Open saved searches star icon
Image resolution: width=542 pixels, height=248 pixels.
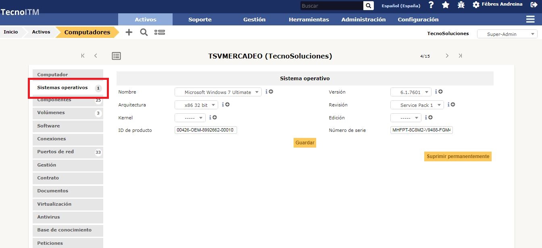coord(446,5)
